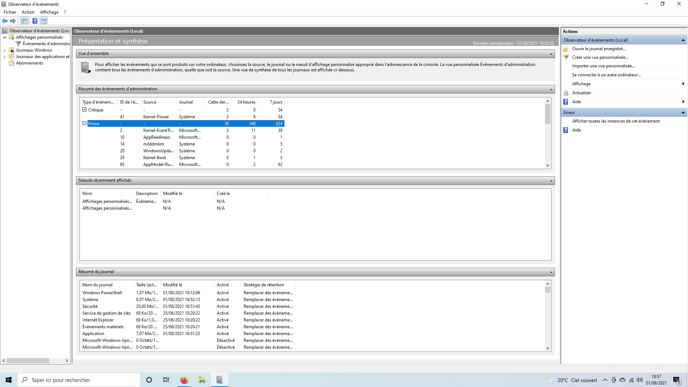Click the show/hide console tree icon
The width and height of the screenshot is (688, 387).
coord(24,21)
